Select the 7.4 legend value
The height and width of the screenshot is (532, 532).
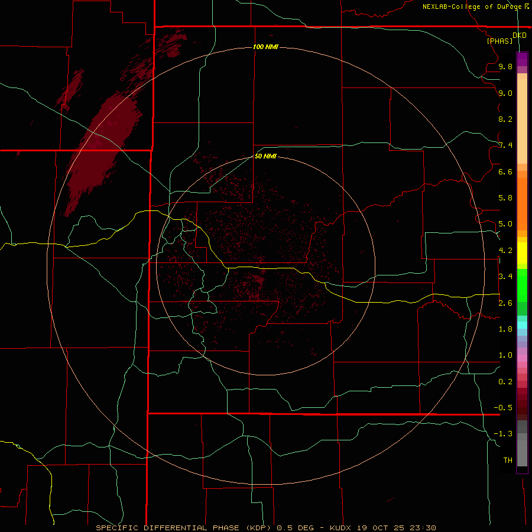(505, 145)
